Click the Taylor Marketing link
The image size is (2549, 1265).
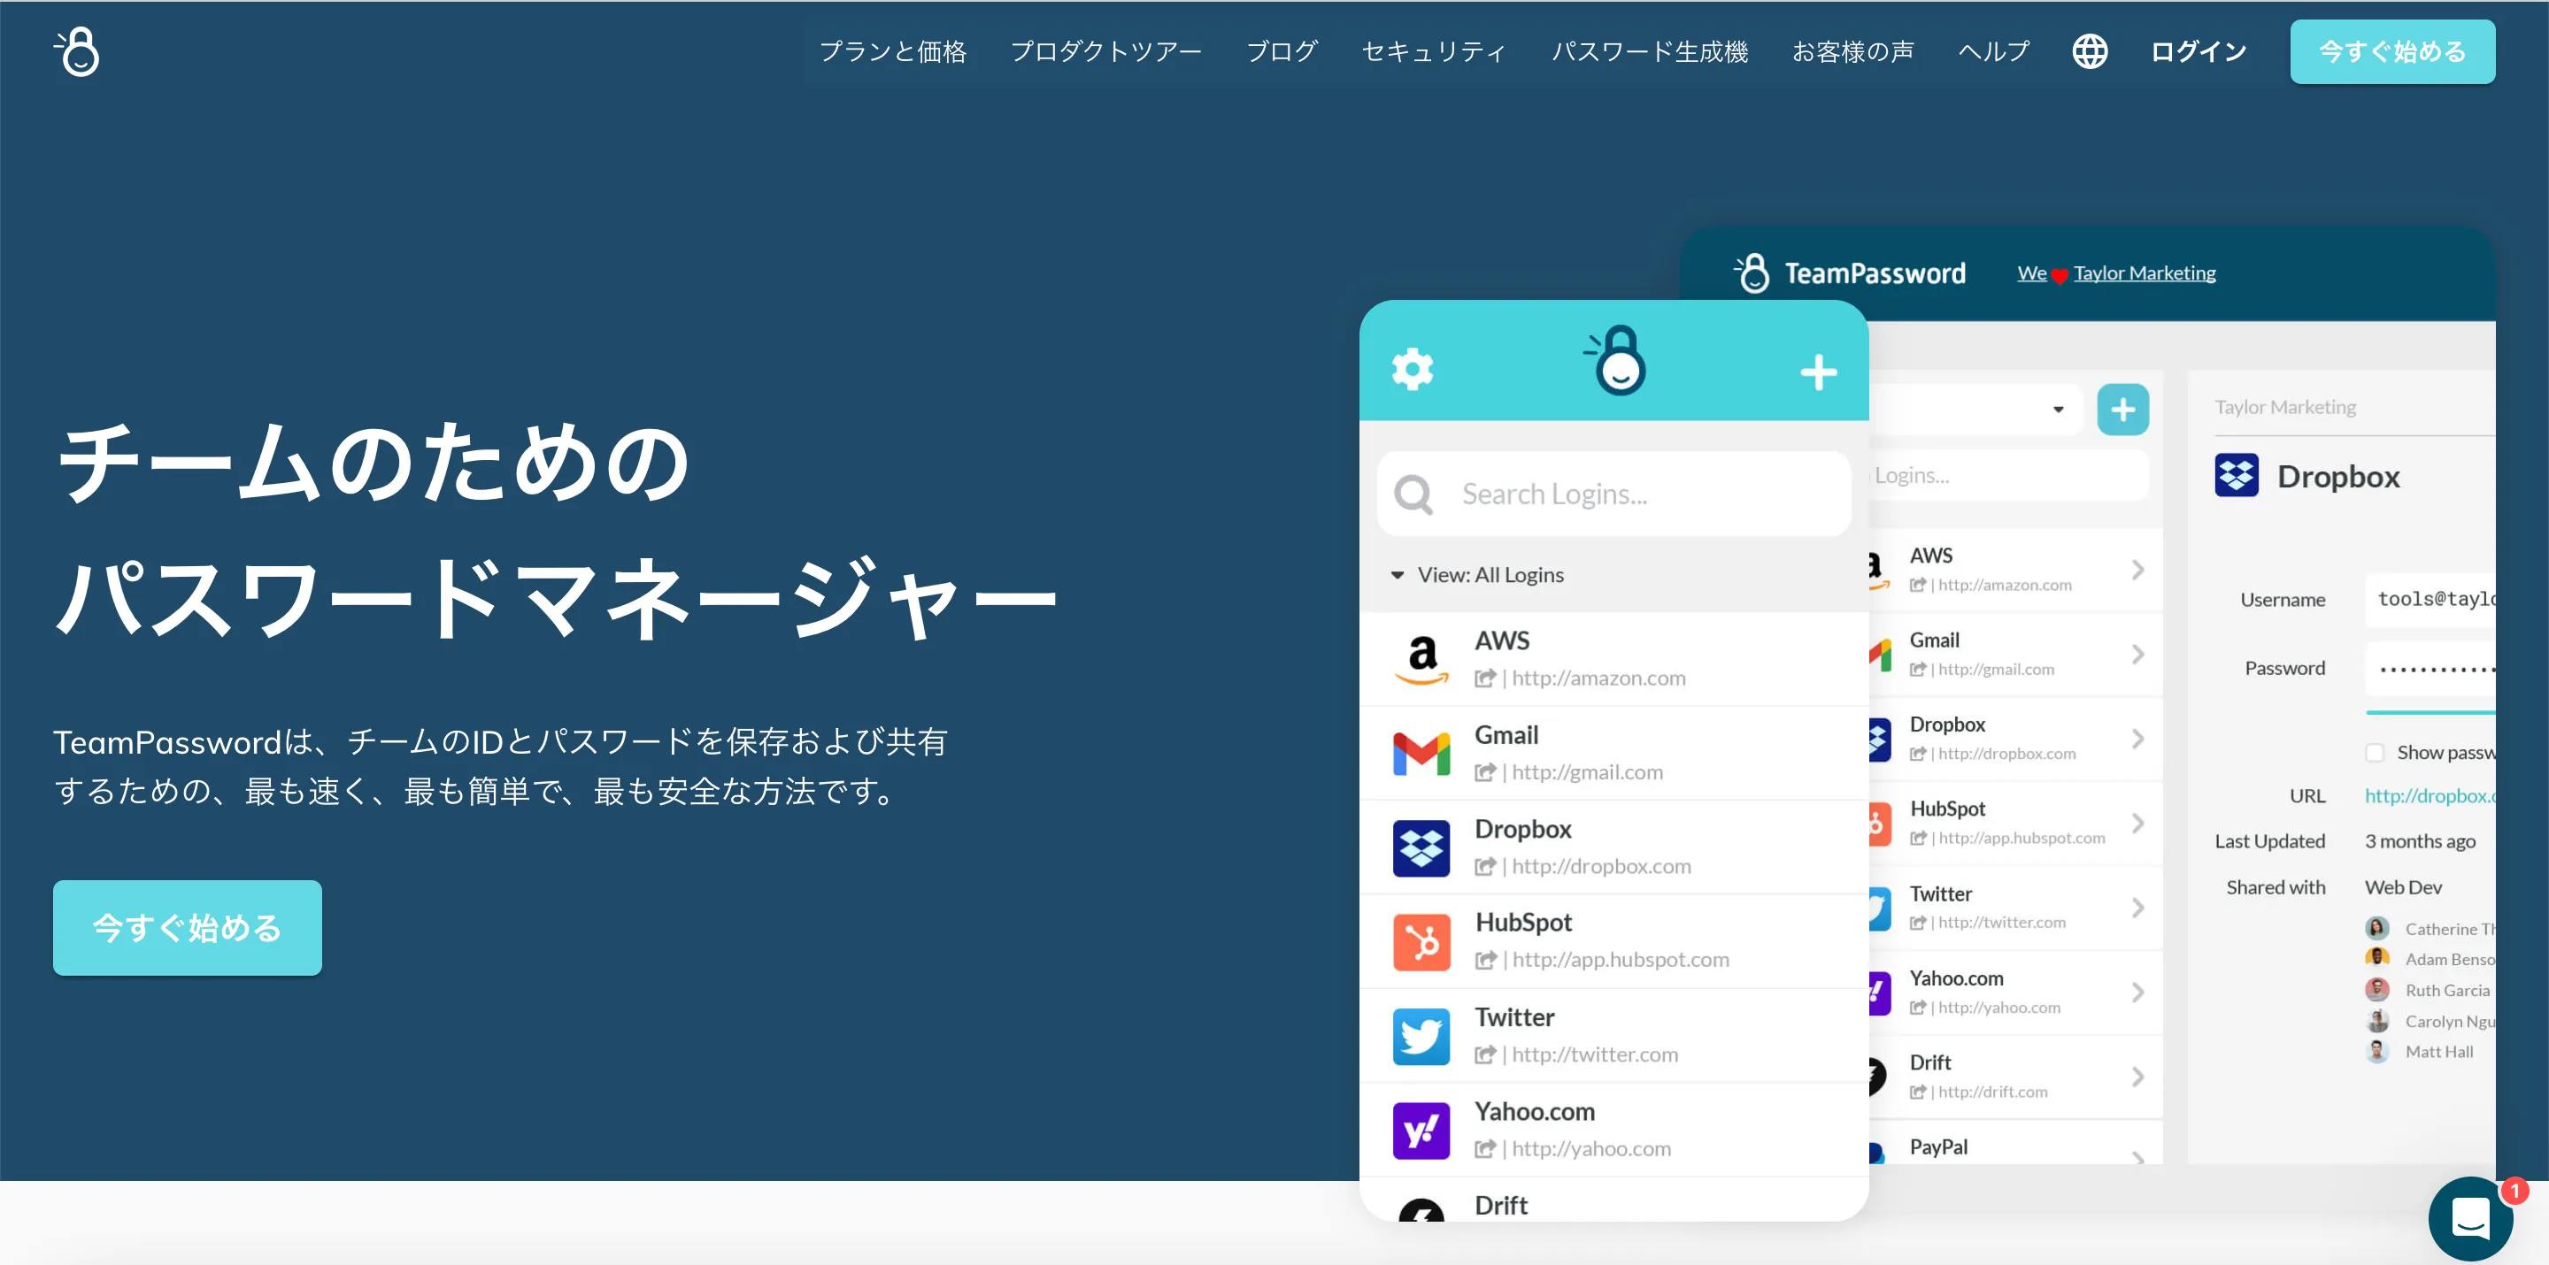click(x=2145, y=273)
